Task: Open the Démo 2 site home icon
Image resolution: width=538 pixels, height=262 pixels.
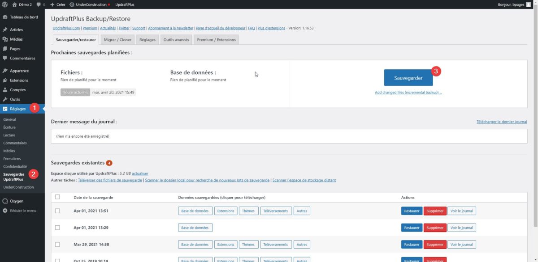Action: (x=14, y=4)
